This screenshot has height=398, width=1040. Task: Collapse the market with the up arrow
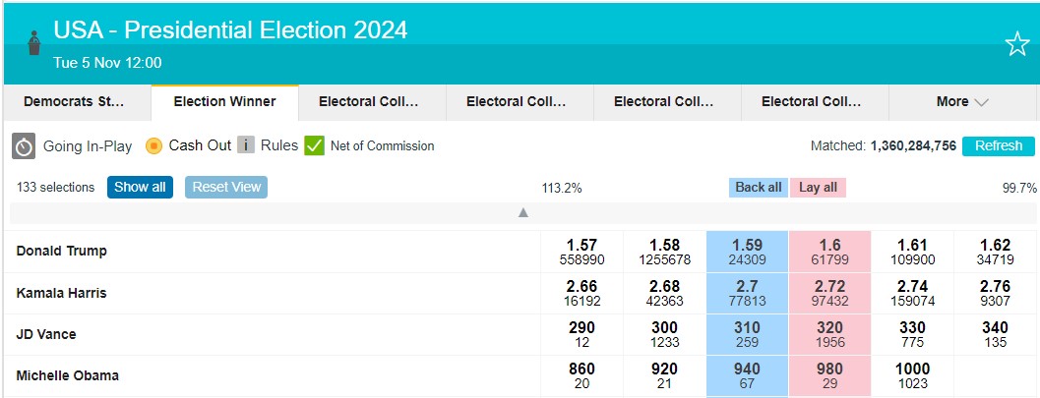pyautogui.click(x=523, y=212)
